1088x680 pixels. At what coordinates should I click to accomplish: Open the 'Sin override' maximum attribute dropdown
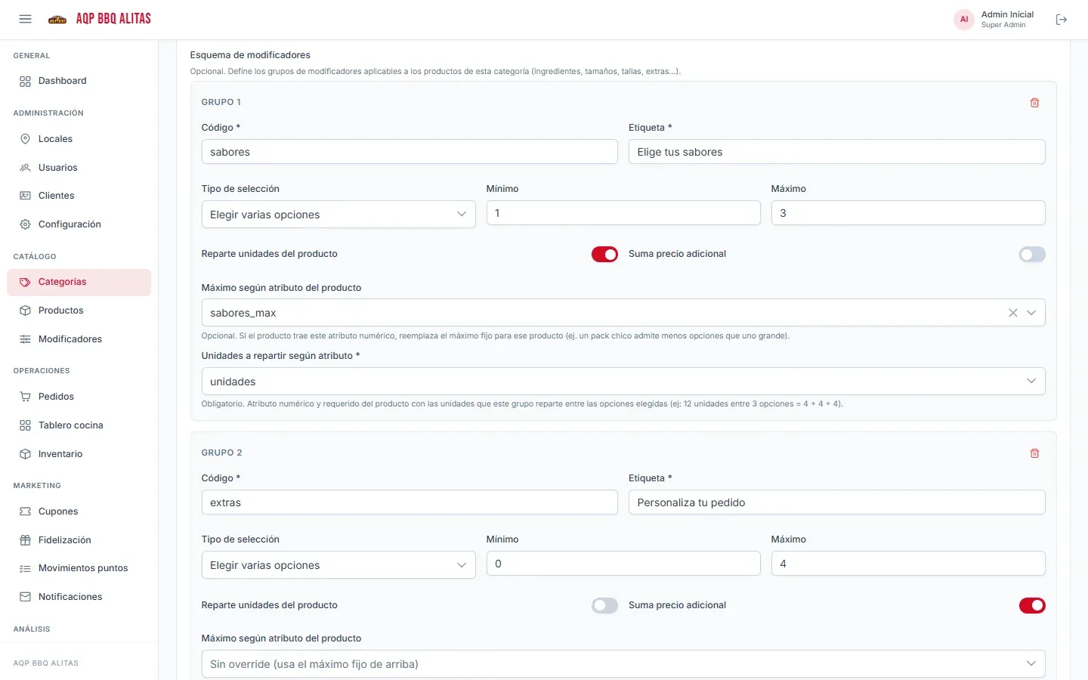click(623, 664)
